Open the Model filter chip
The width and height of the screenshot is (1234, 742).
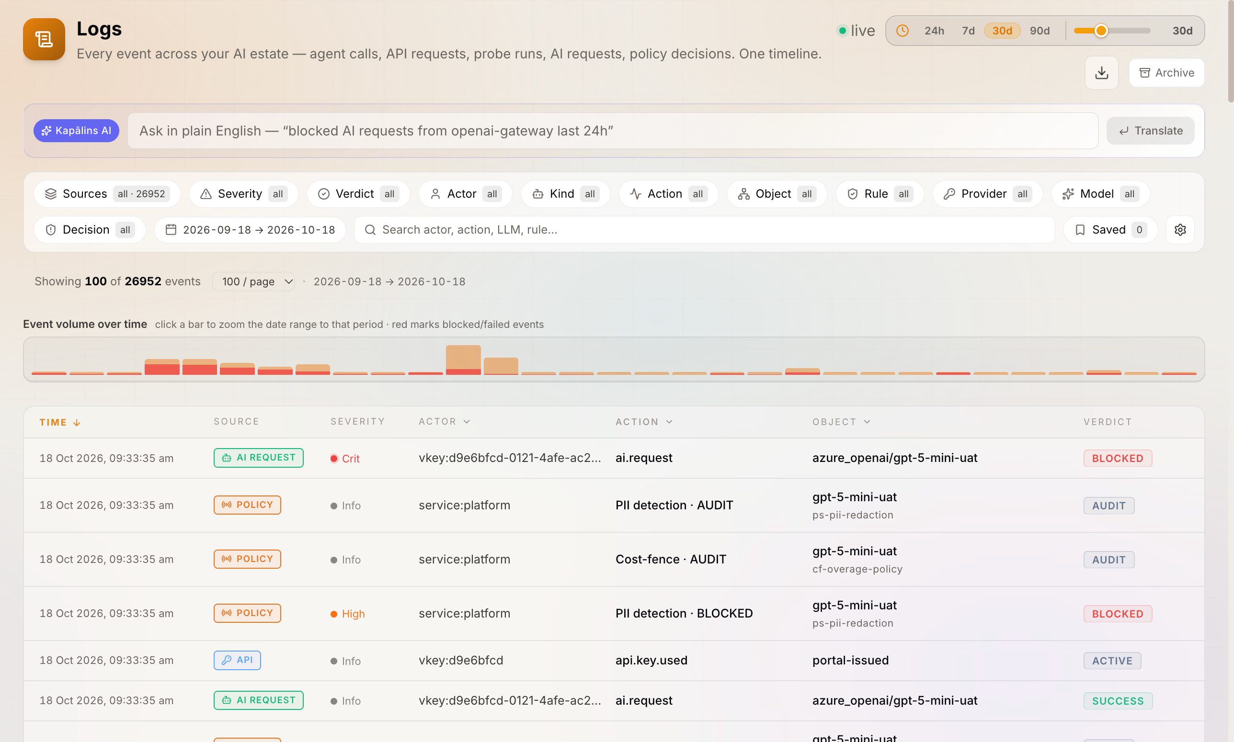[x=1100, y=193]
